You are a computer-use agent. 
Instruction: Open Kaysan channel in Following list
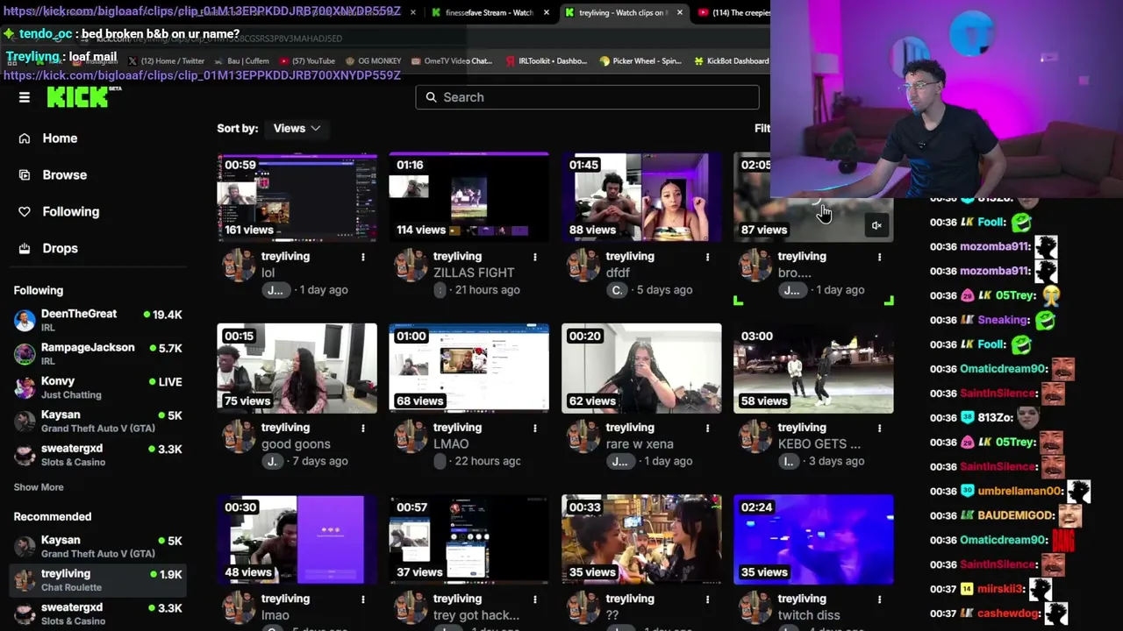point(97,421)
